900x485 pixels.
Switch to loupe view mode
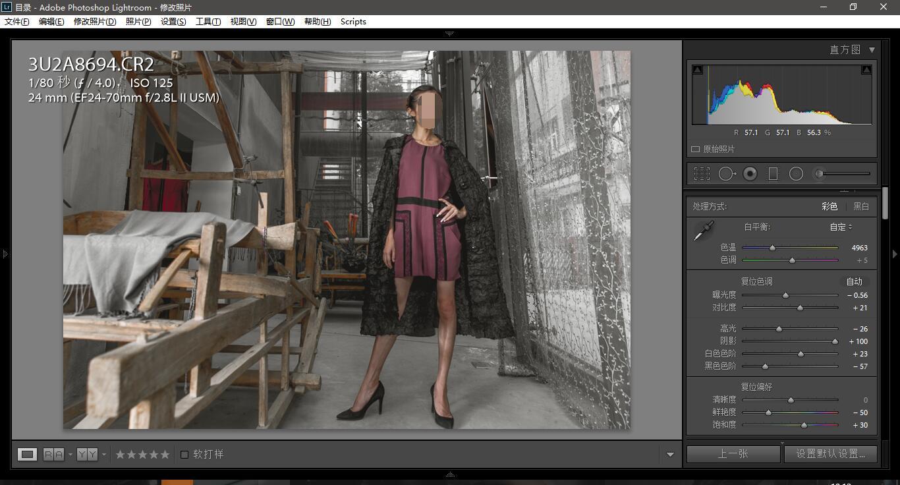(x=27, y=454)
